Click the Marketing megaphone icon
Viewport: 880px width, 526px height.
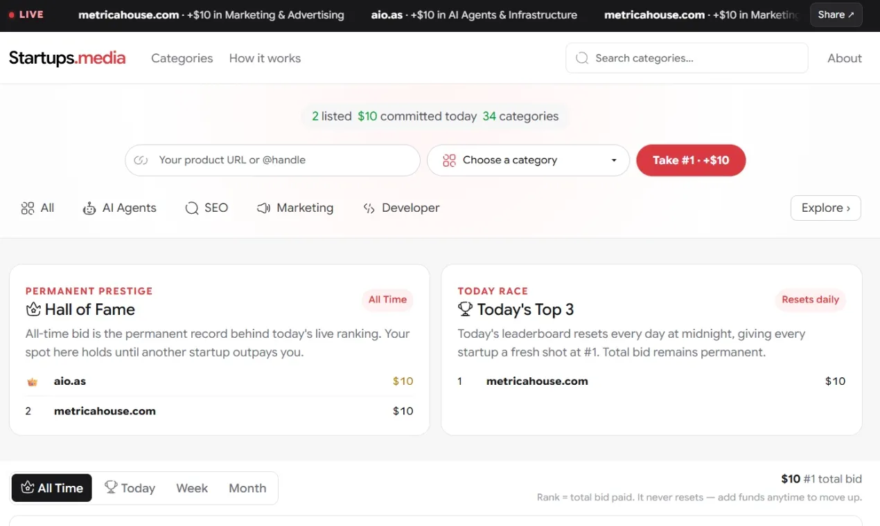point(263,208)
